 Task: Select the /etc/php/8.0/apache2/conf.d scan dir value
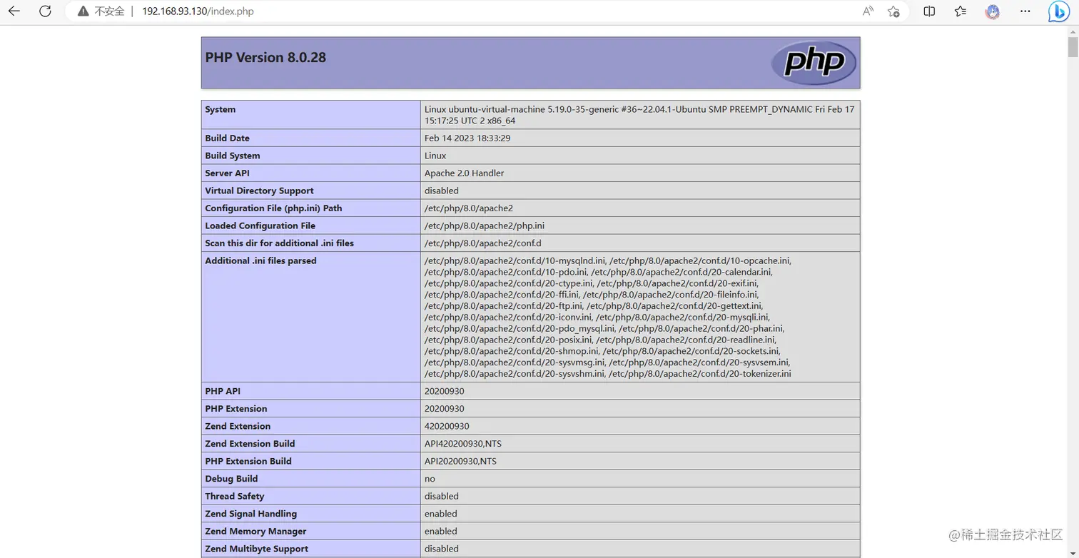coord(483,243)
